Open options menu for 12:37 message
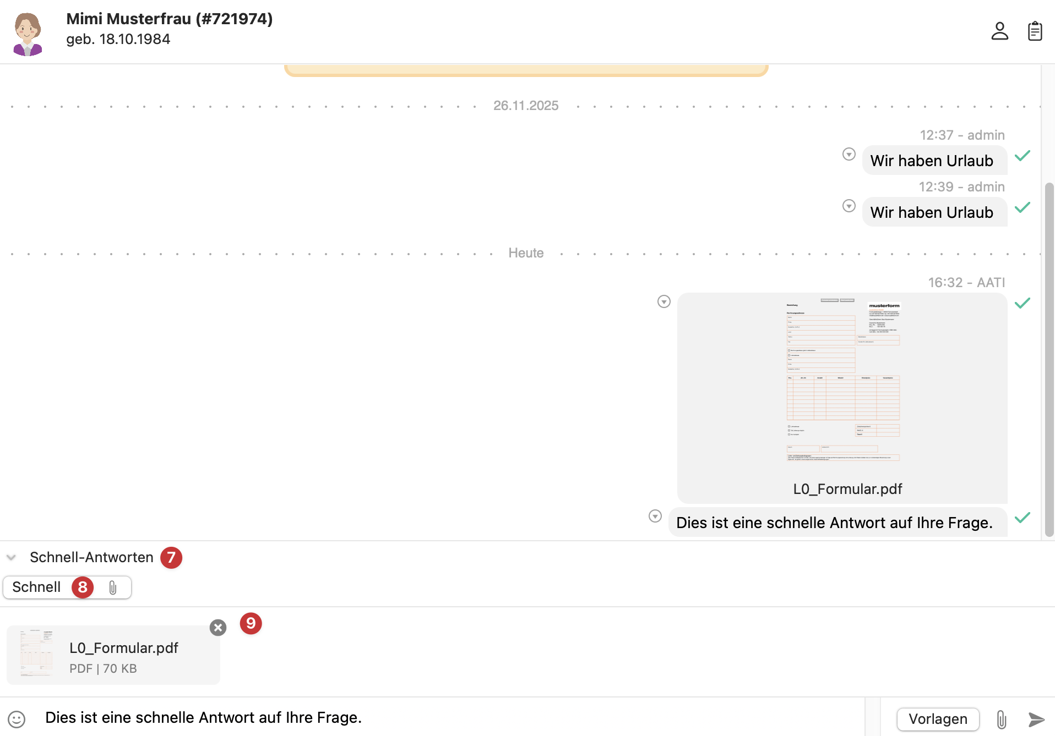1055x736 pixels. pyautogui.click(x=849, y=154)
